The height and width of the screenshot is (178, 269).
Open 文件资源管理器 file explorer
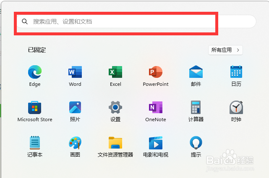tap(115, 143)
